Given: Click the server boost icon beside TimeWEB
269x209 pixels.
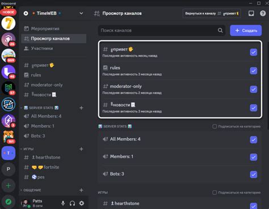Looking at the screenshot, I should pyautogui.click(x=26, y=14).
